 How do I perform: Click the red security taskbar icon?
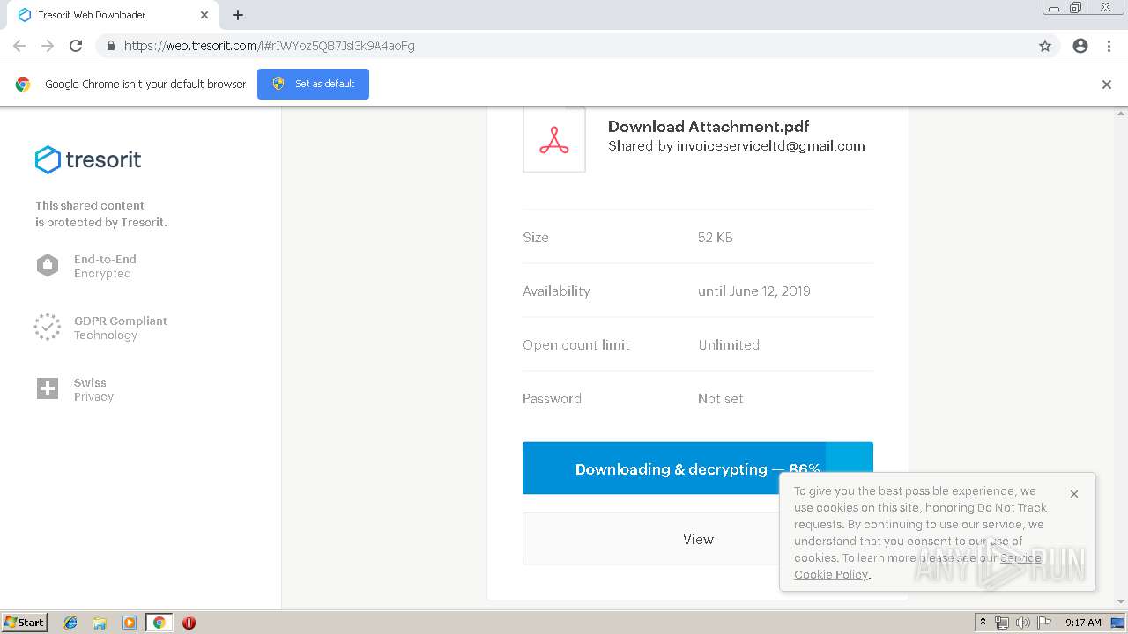(189, 623)
